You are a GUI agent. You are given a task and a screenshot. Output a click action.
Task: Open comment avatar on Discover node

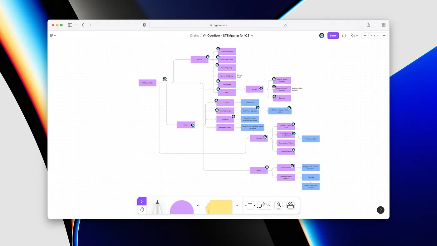[x=208, y=57]
